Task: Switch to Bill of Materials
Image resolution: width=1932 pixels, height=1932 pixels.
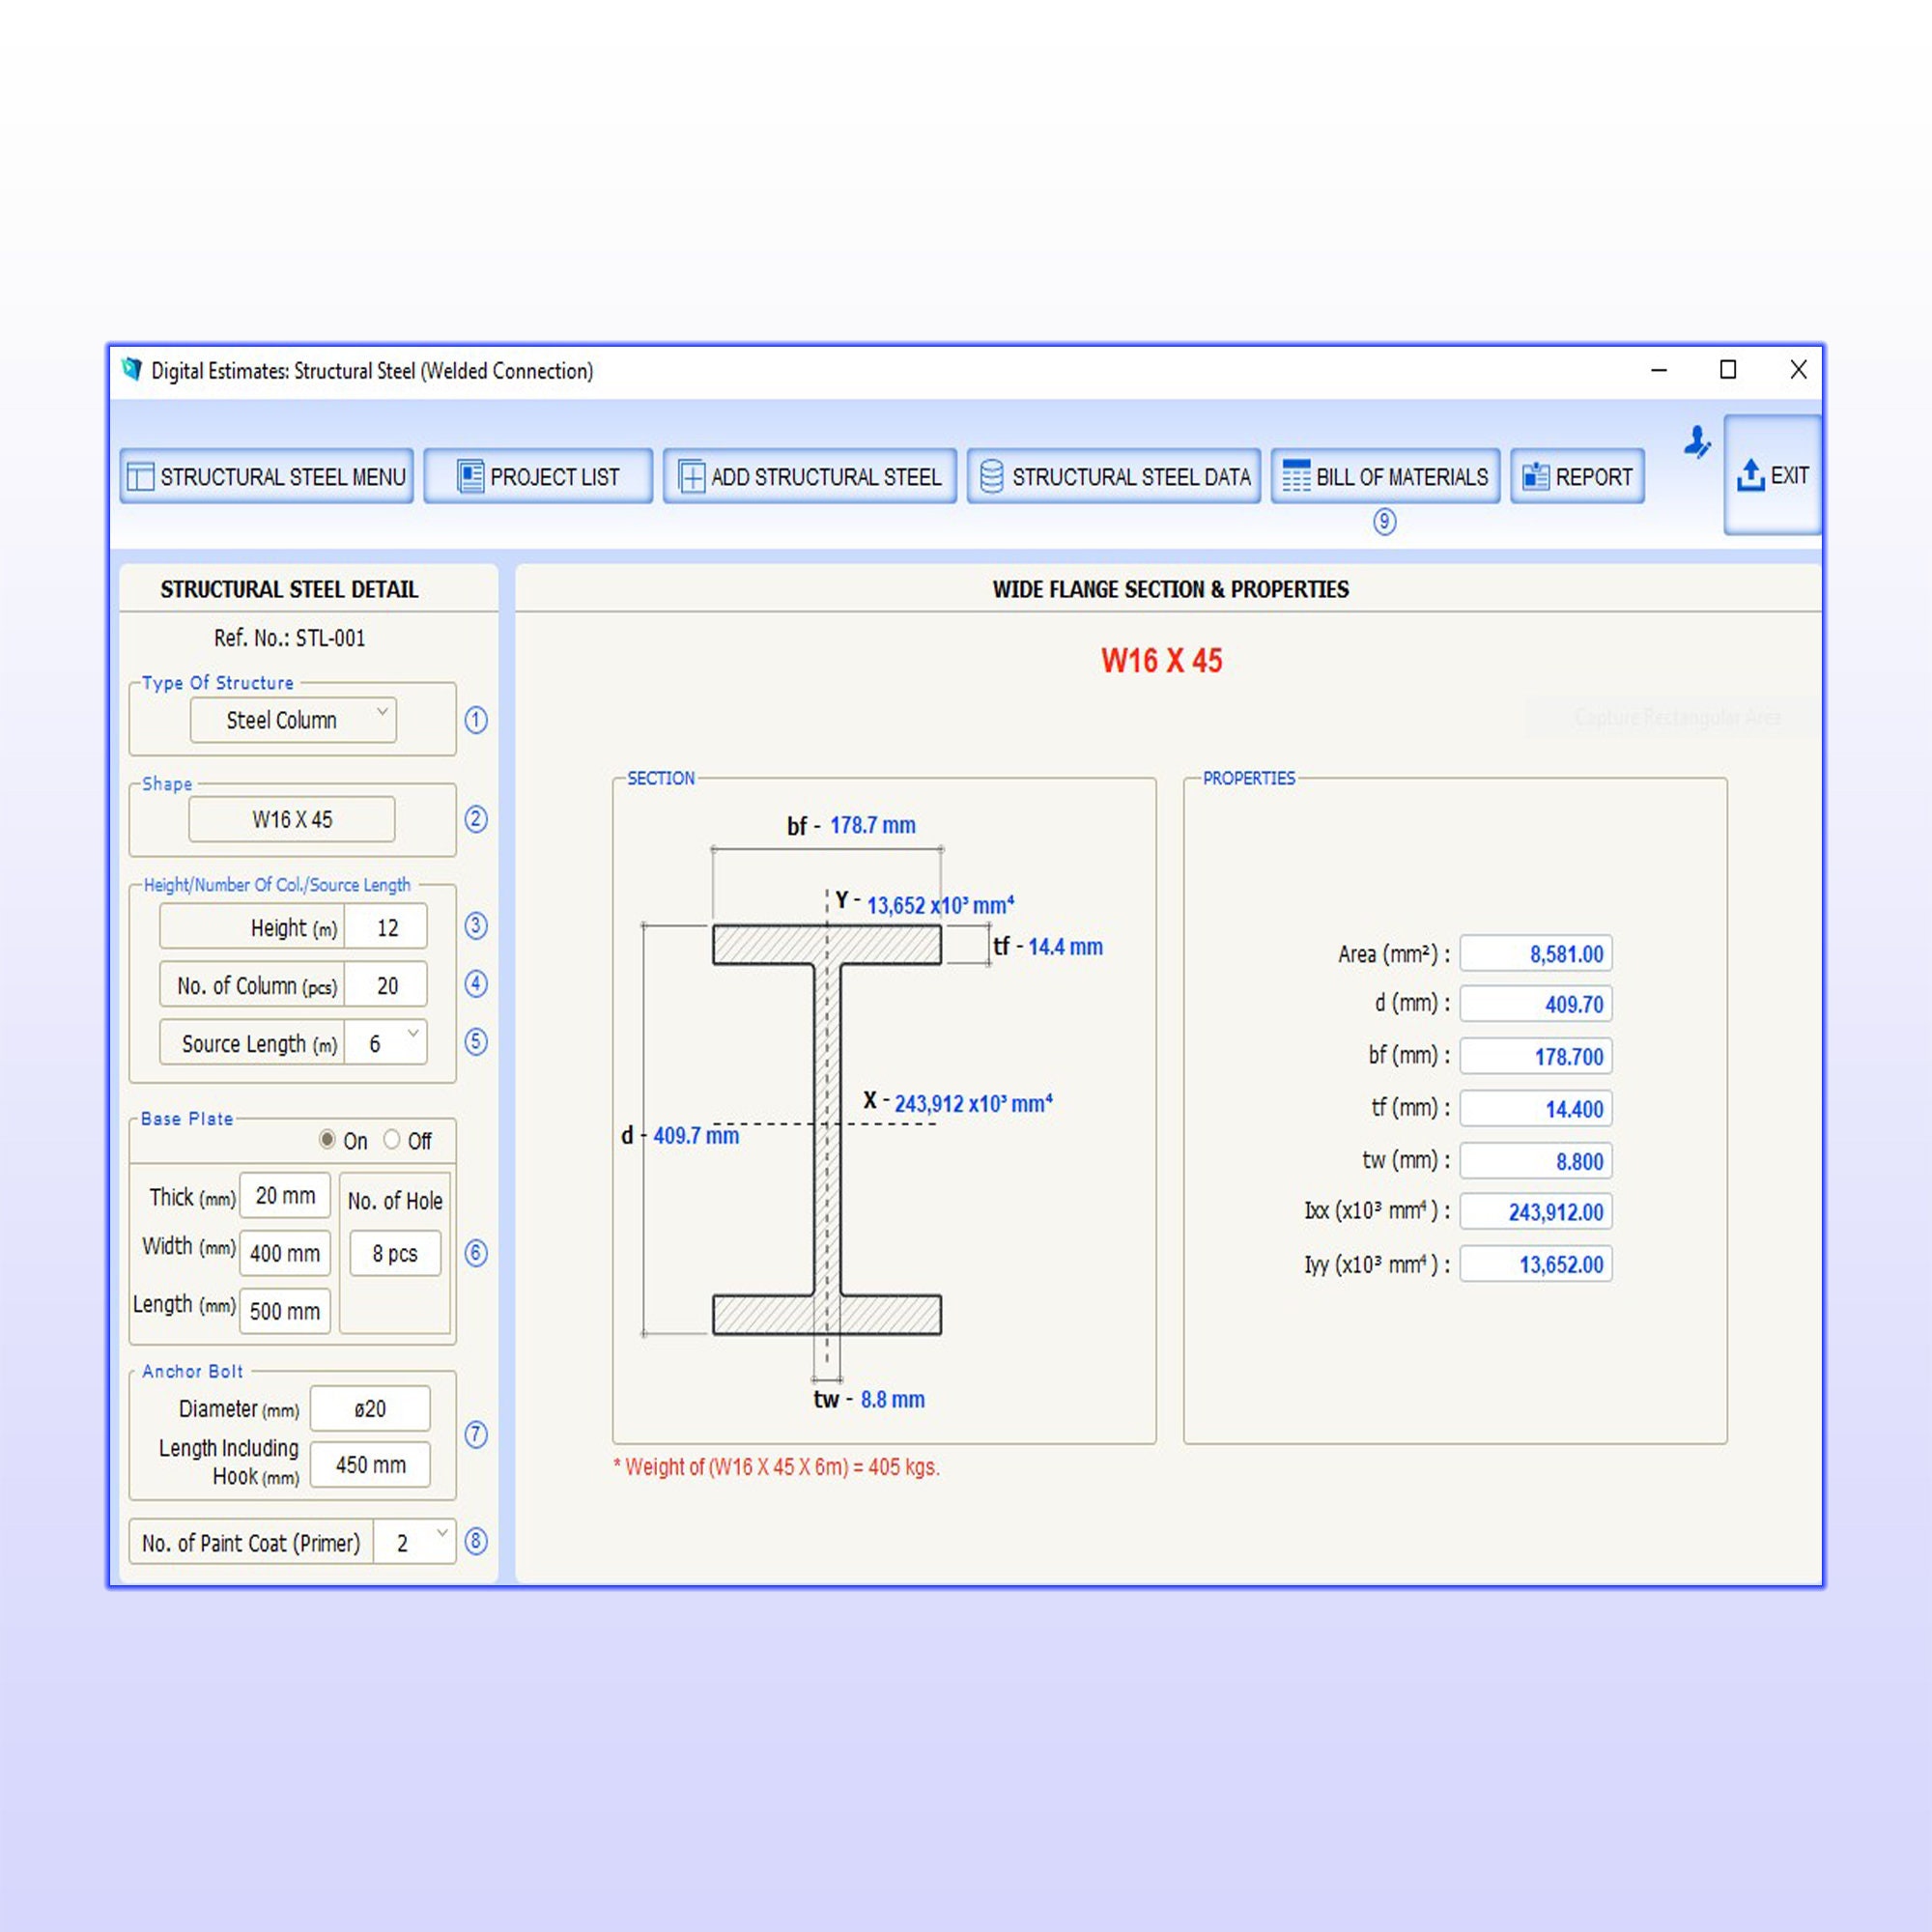Action: point(1384,477)
